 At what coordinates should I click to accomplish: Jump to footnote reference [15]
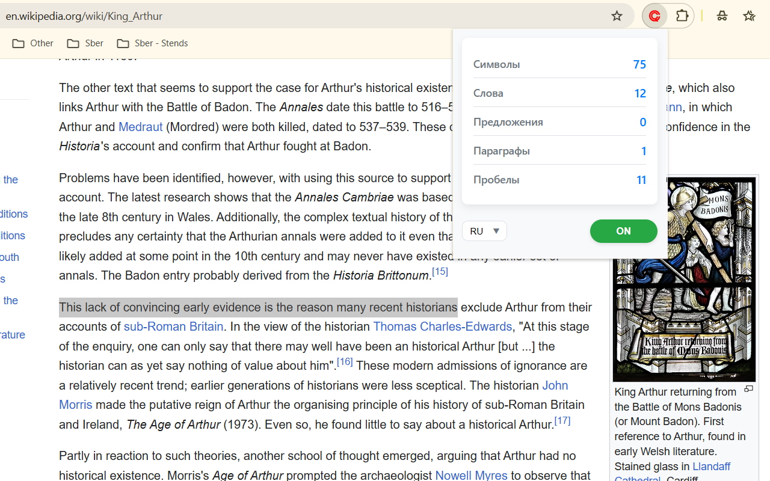point(440,272)
